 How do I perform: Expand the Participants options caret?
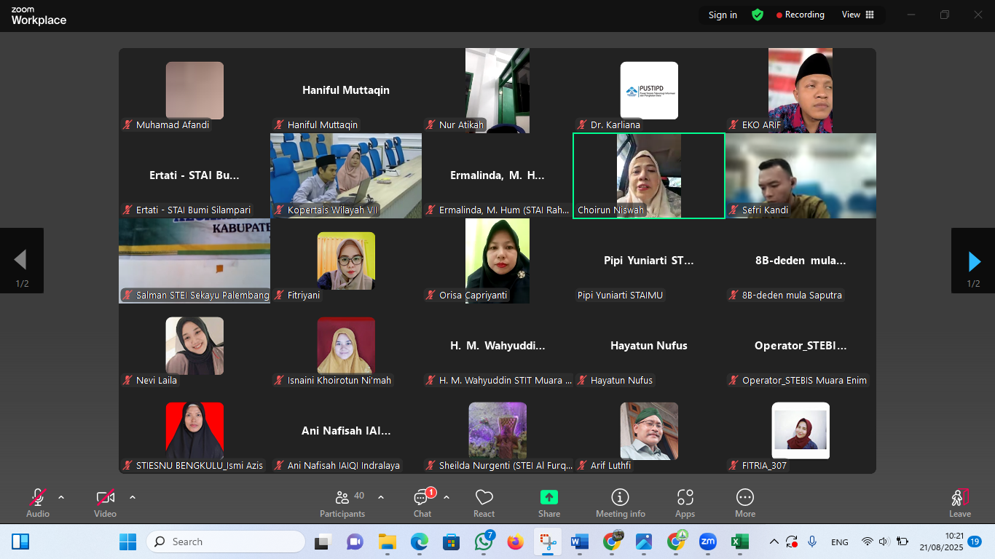click(x=381, y=498)
